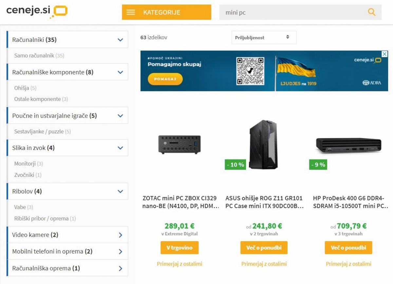Screen dimensions: 393x284
Task: Expand Mobilni telefoni in oprema chevron
Action: coord(120,252)
